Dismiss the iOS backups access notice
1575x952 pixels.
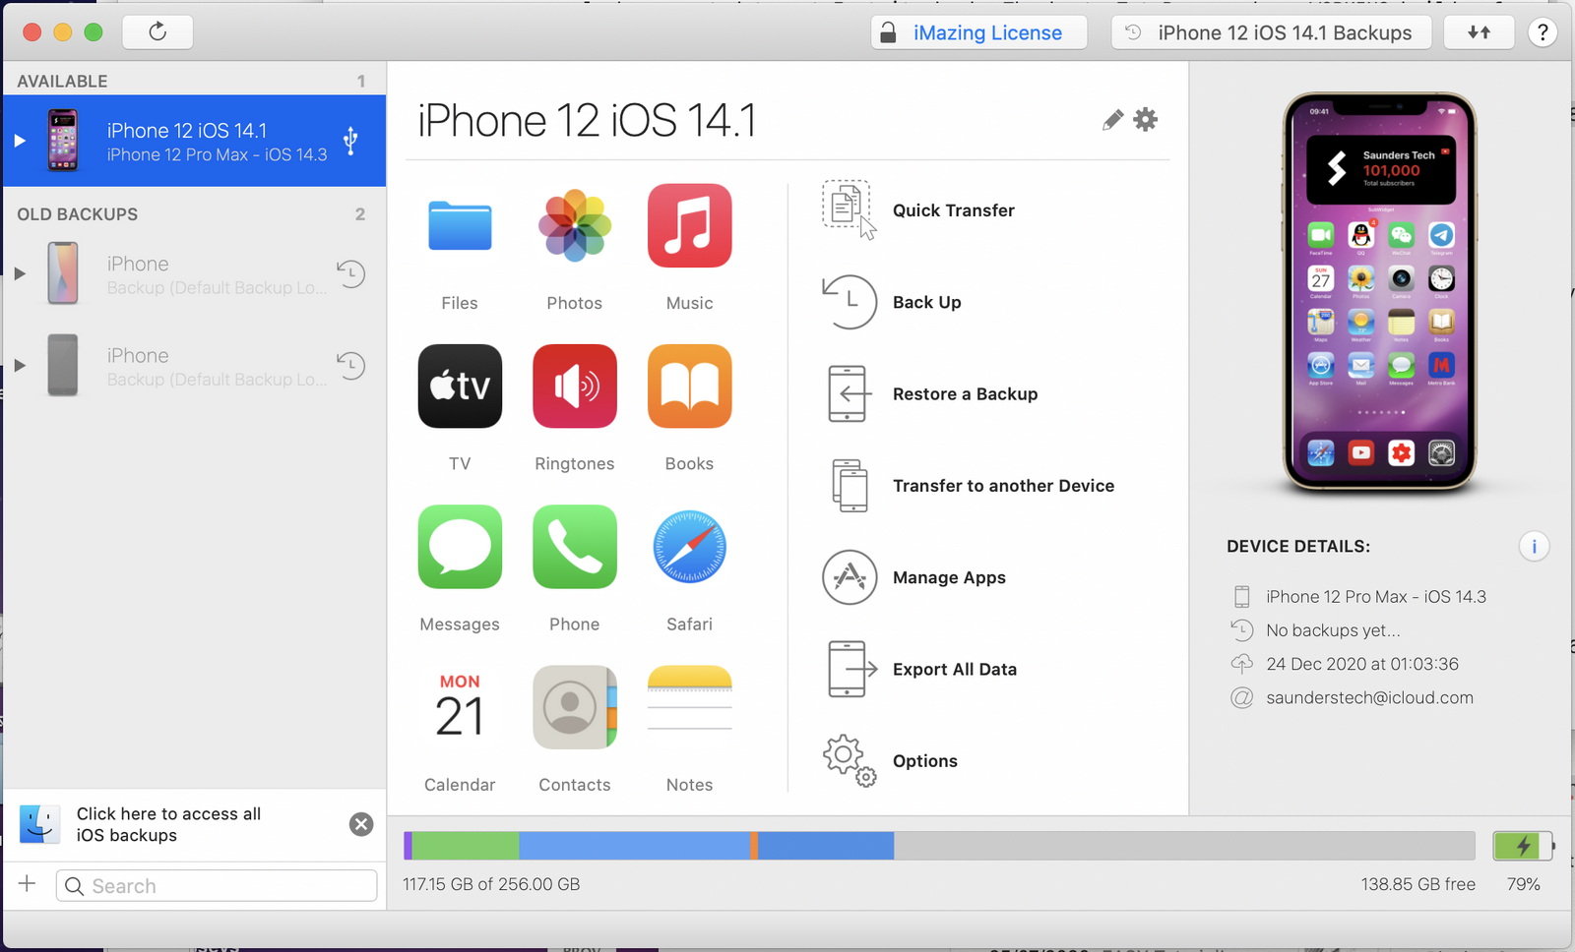pos(361,824)
